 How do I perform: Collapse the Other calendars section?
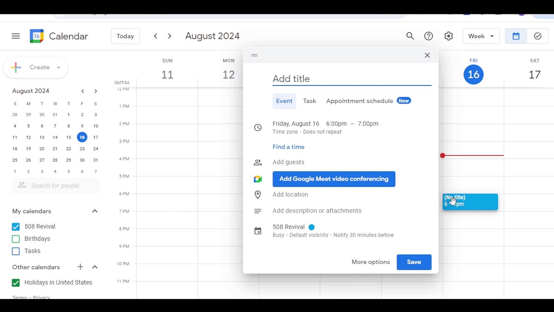tap(95, 267)
